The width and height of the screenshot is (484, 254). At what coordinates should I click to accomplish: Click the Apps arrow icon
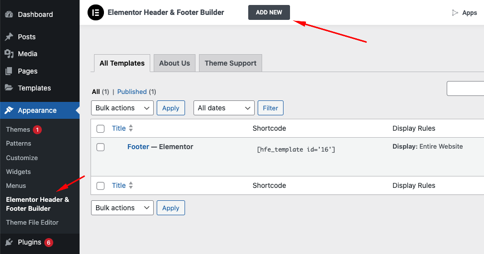click(455, 13)
